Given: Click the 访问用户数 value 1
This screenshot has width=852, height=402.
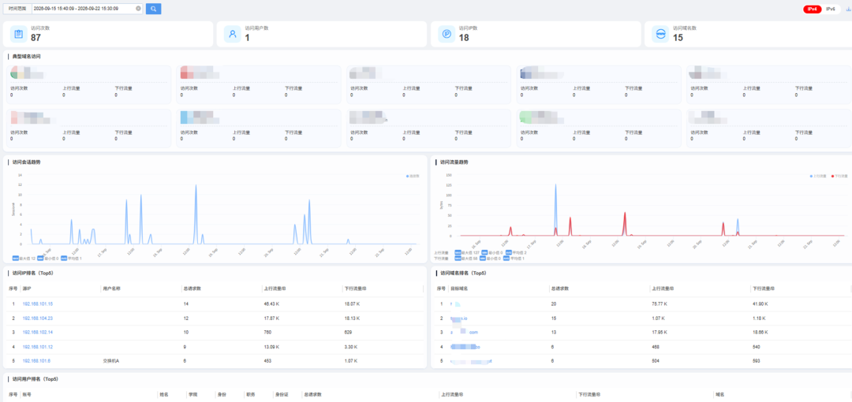Looking at the screenshot, I should pyautogui.click(x=247, y=38).
